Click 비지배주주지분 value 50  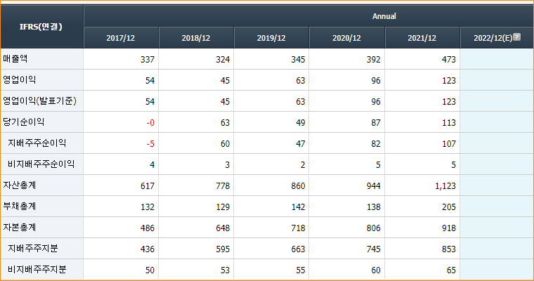(150, 270)
